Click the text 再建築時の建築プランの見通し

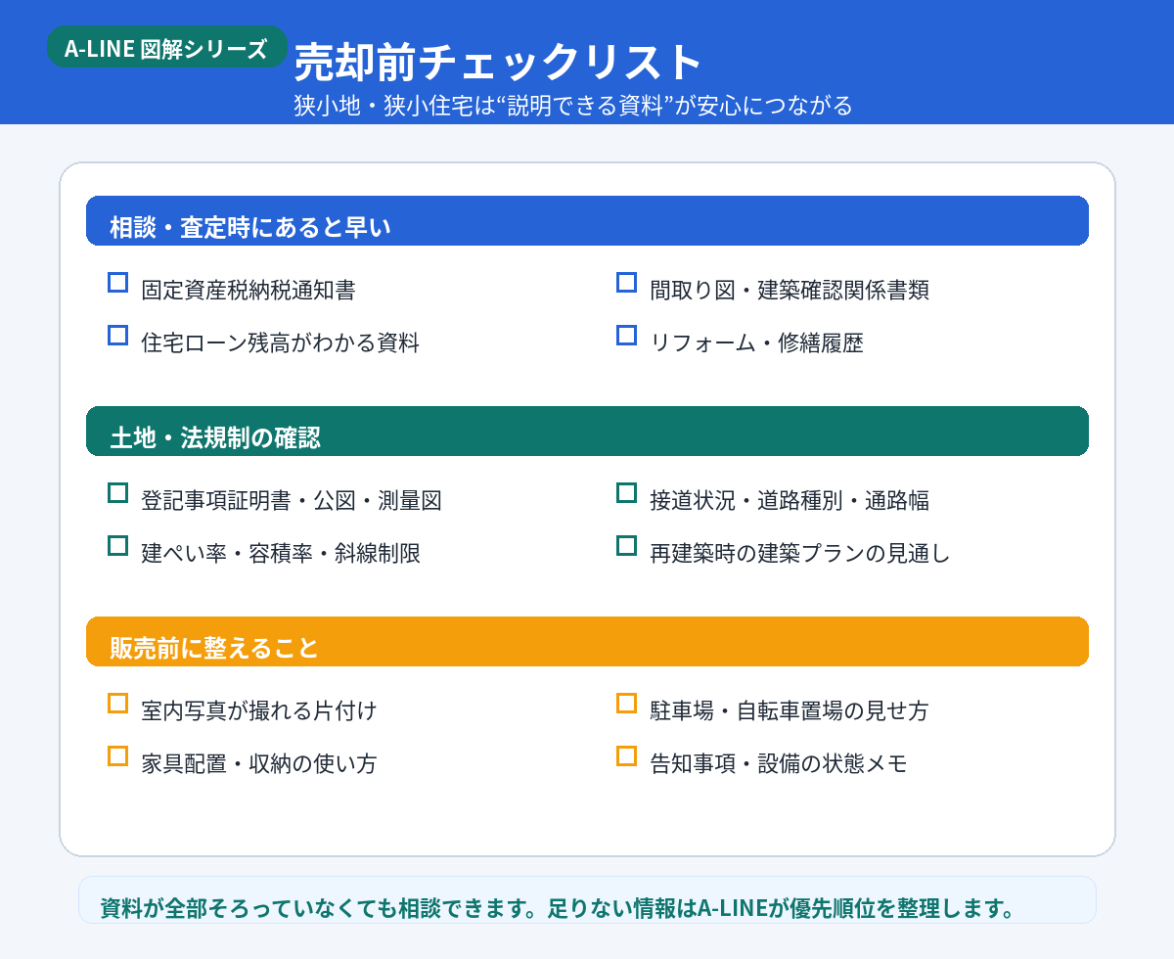[800, 554]
